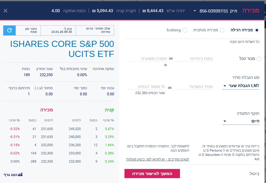Expand the LMT הגבלת שער price-type dropdown
The height and width of the screenshot is (183, 266).
click(241, 86)
